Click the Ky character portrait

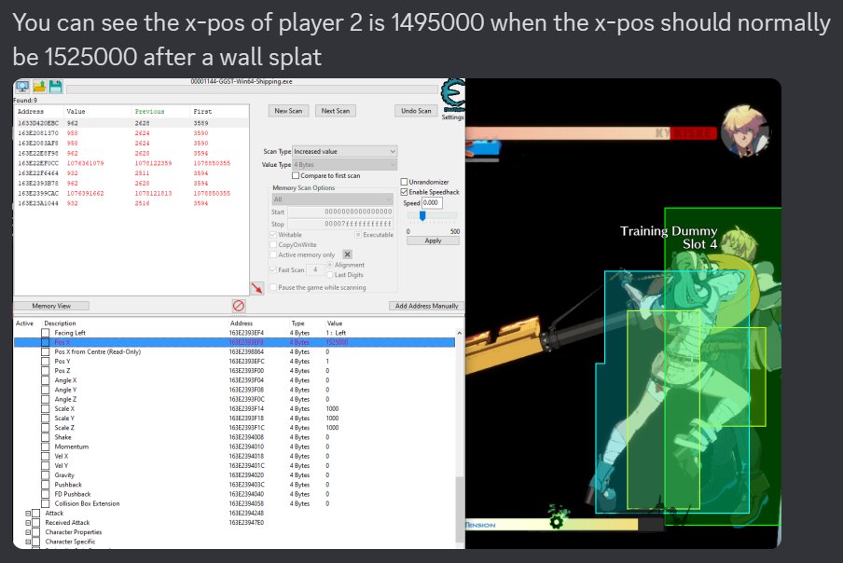tap(745, 130)
